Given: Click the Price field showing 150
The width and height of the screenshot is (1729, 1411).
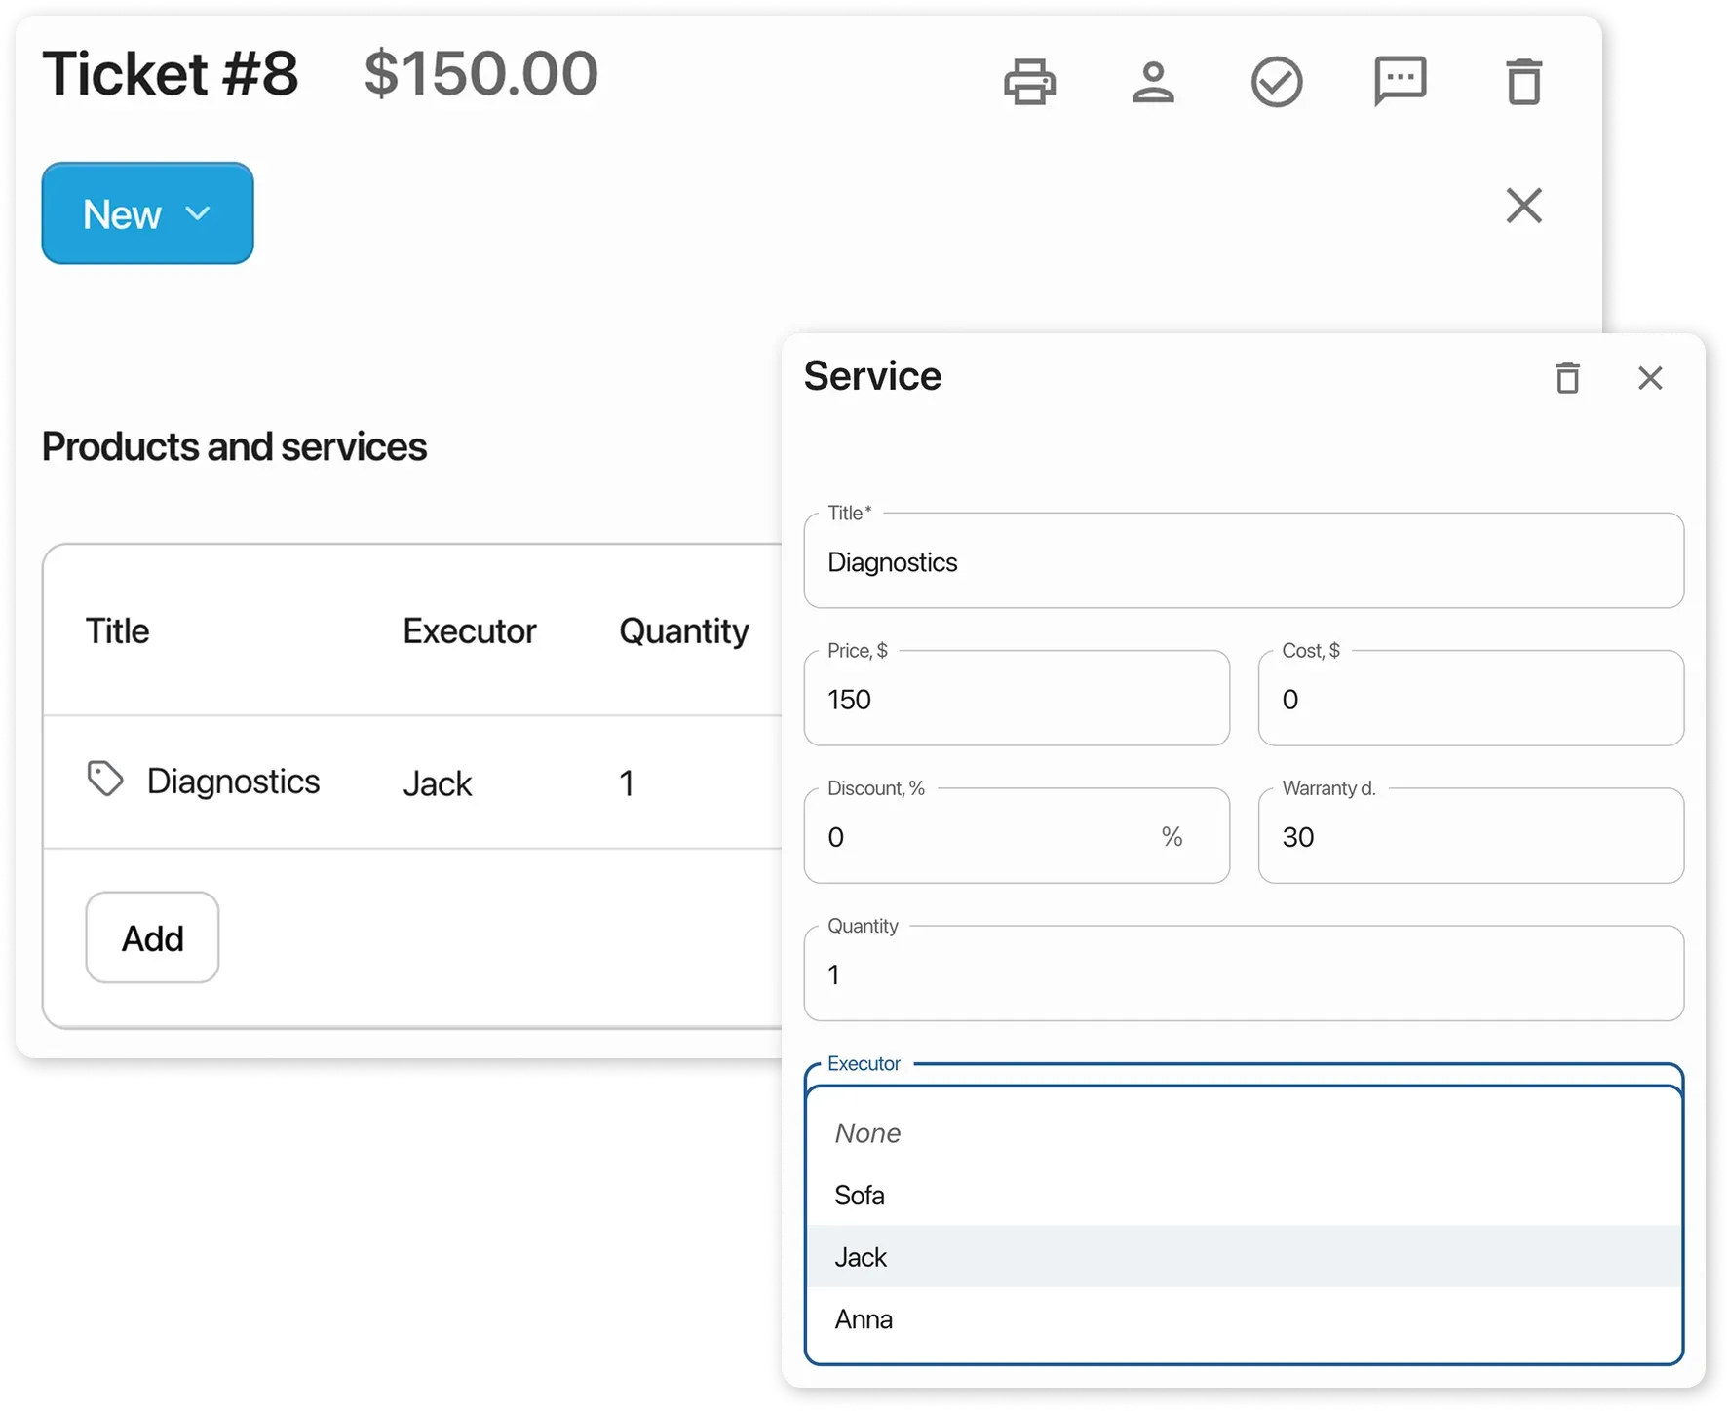Looking at the screenshot, I should pyautogui.click(x=1017, y=699).
